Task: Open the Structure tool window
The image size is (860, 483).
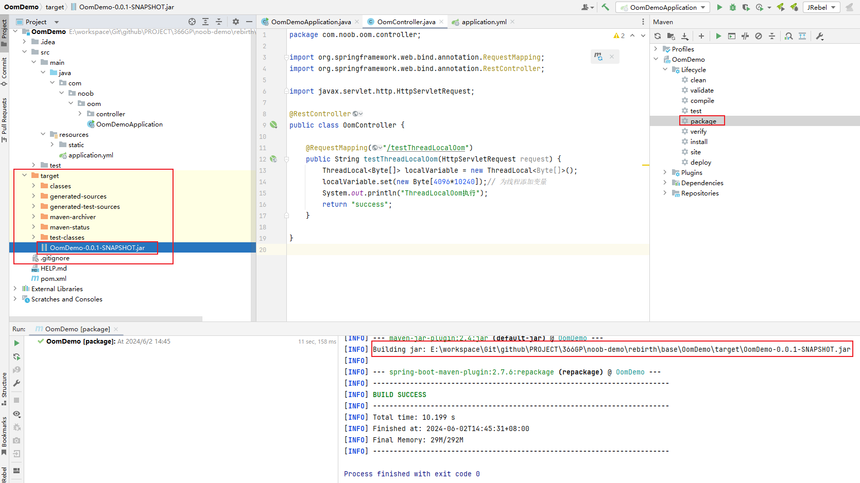Action: [x=4, y=388]
